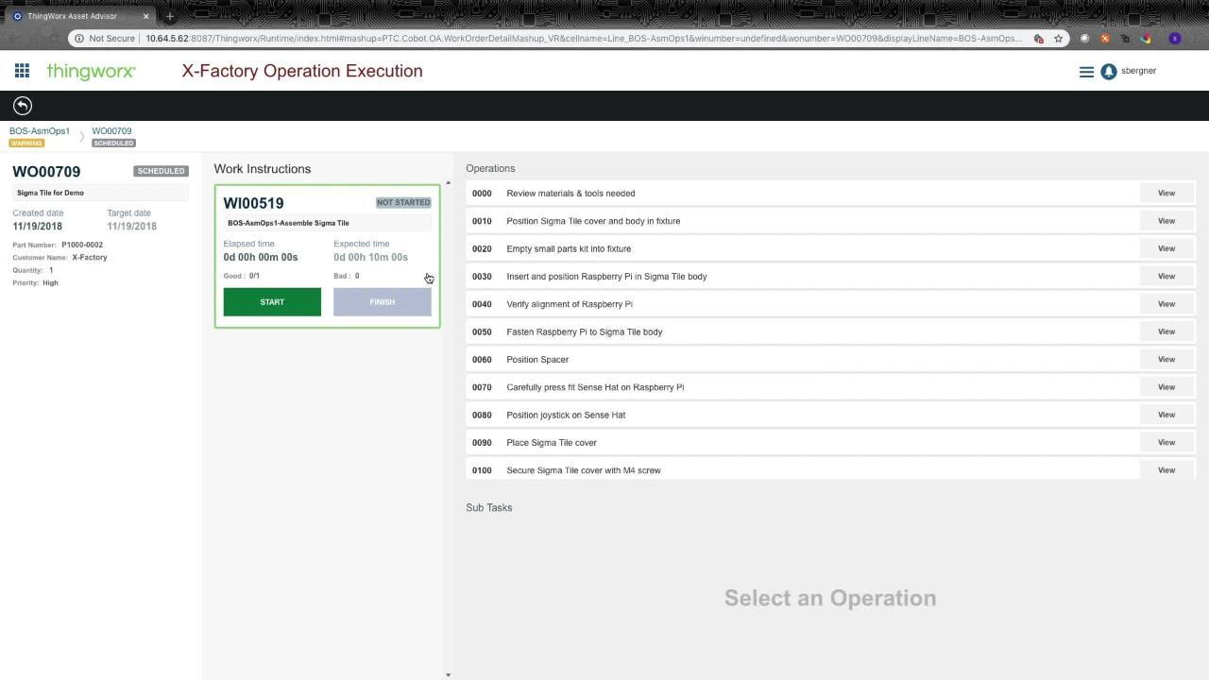
Task: Select the WI00519 work instruction title
Action: [253, 203]
